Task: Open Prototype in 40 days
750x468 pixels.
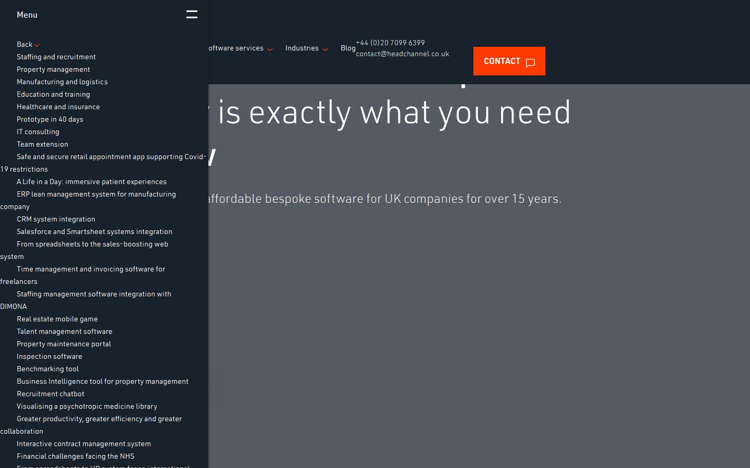Action: [50, 120]
